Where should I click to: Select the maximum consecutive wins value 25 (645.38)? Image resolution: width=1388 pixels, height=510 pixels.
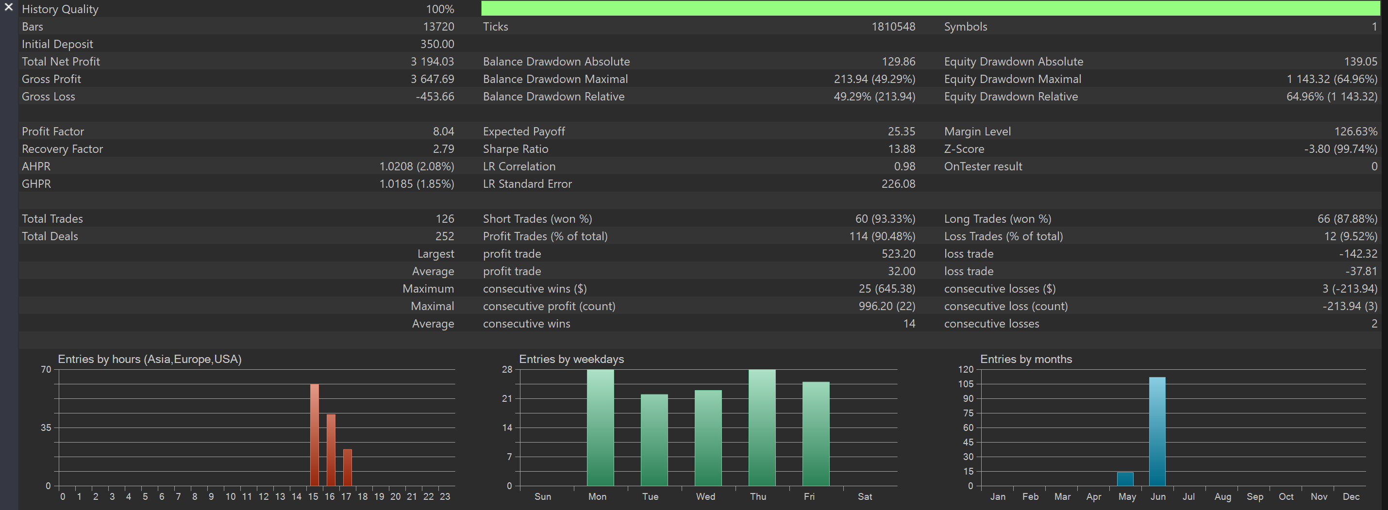886,289
